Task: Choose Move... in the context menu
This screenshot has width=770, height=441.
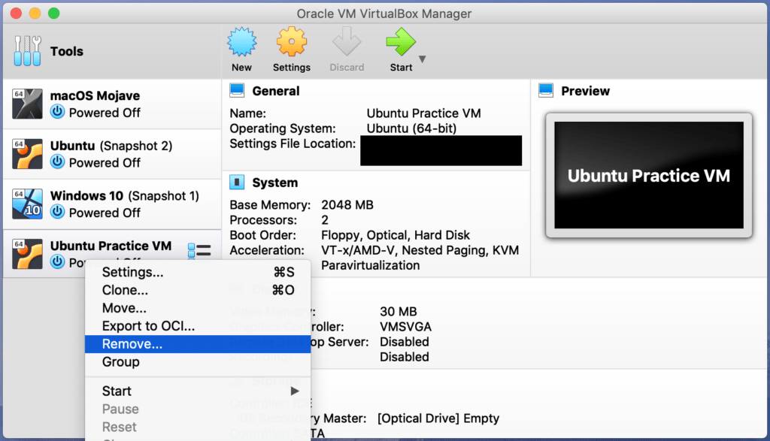Action: (x=198, y=308)
